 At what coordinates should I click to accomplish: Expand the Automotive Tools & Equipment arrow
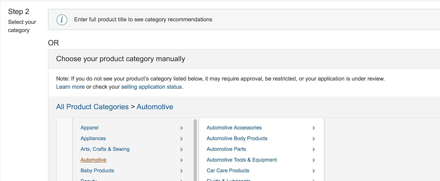314,160
